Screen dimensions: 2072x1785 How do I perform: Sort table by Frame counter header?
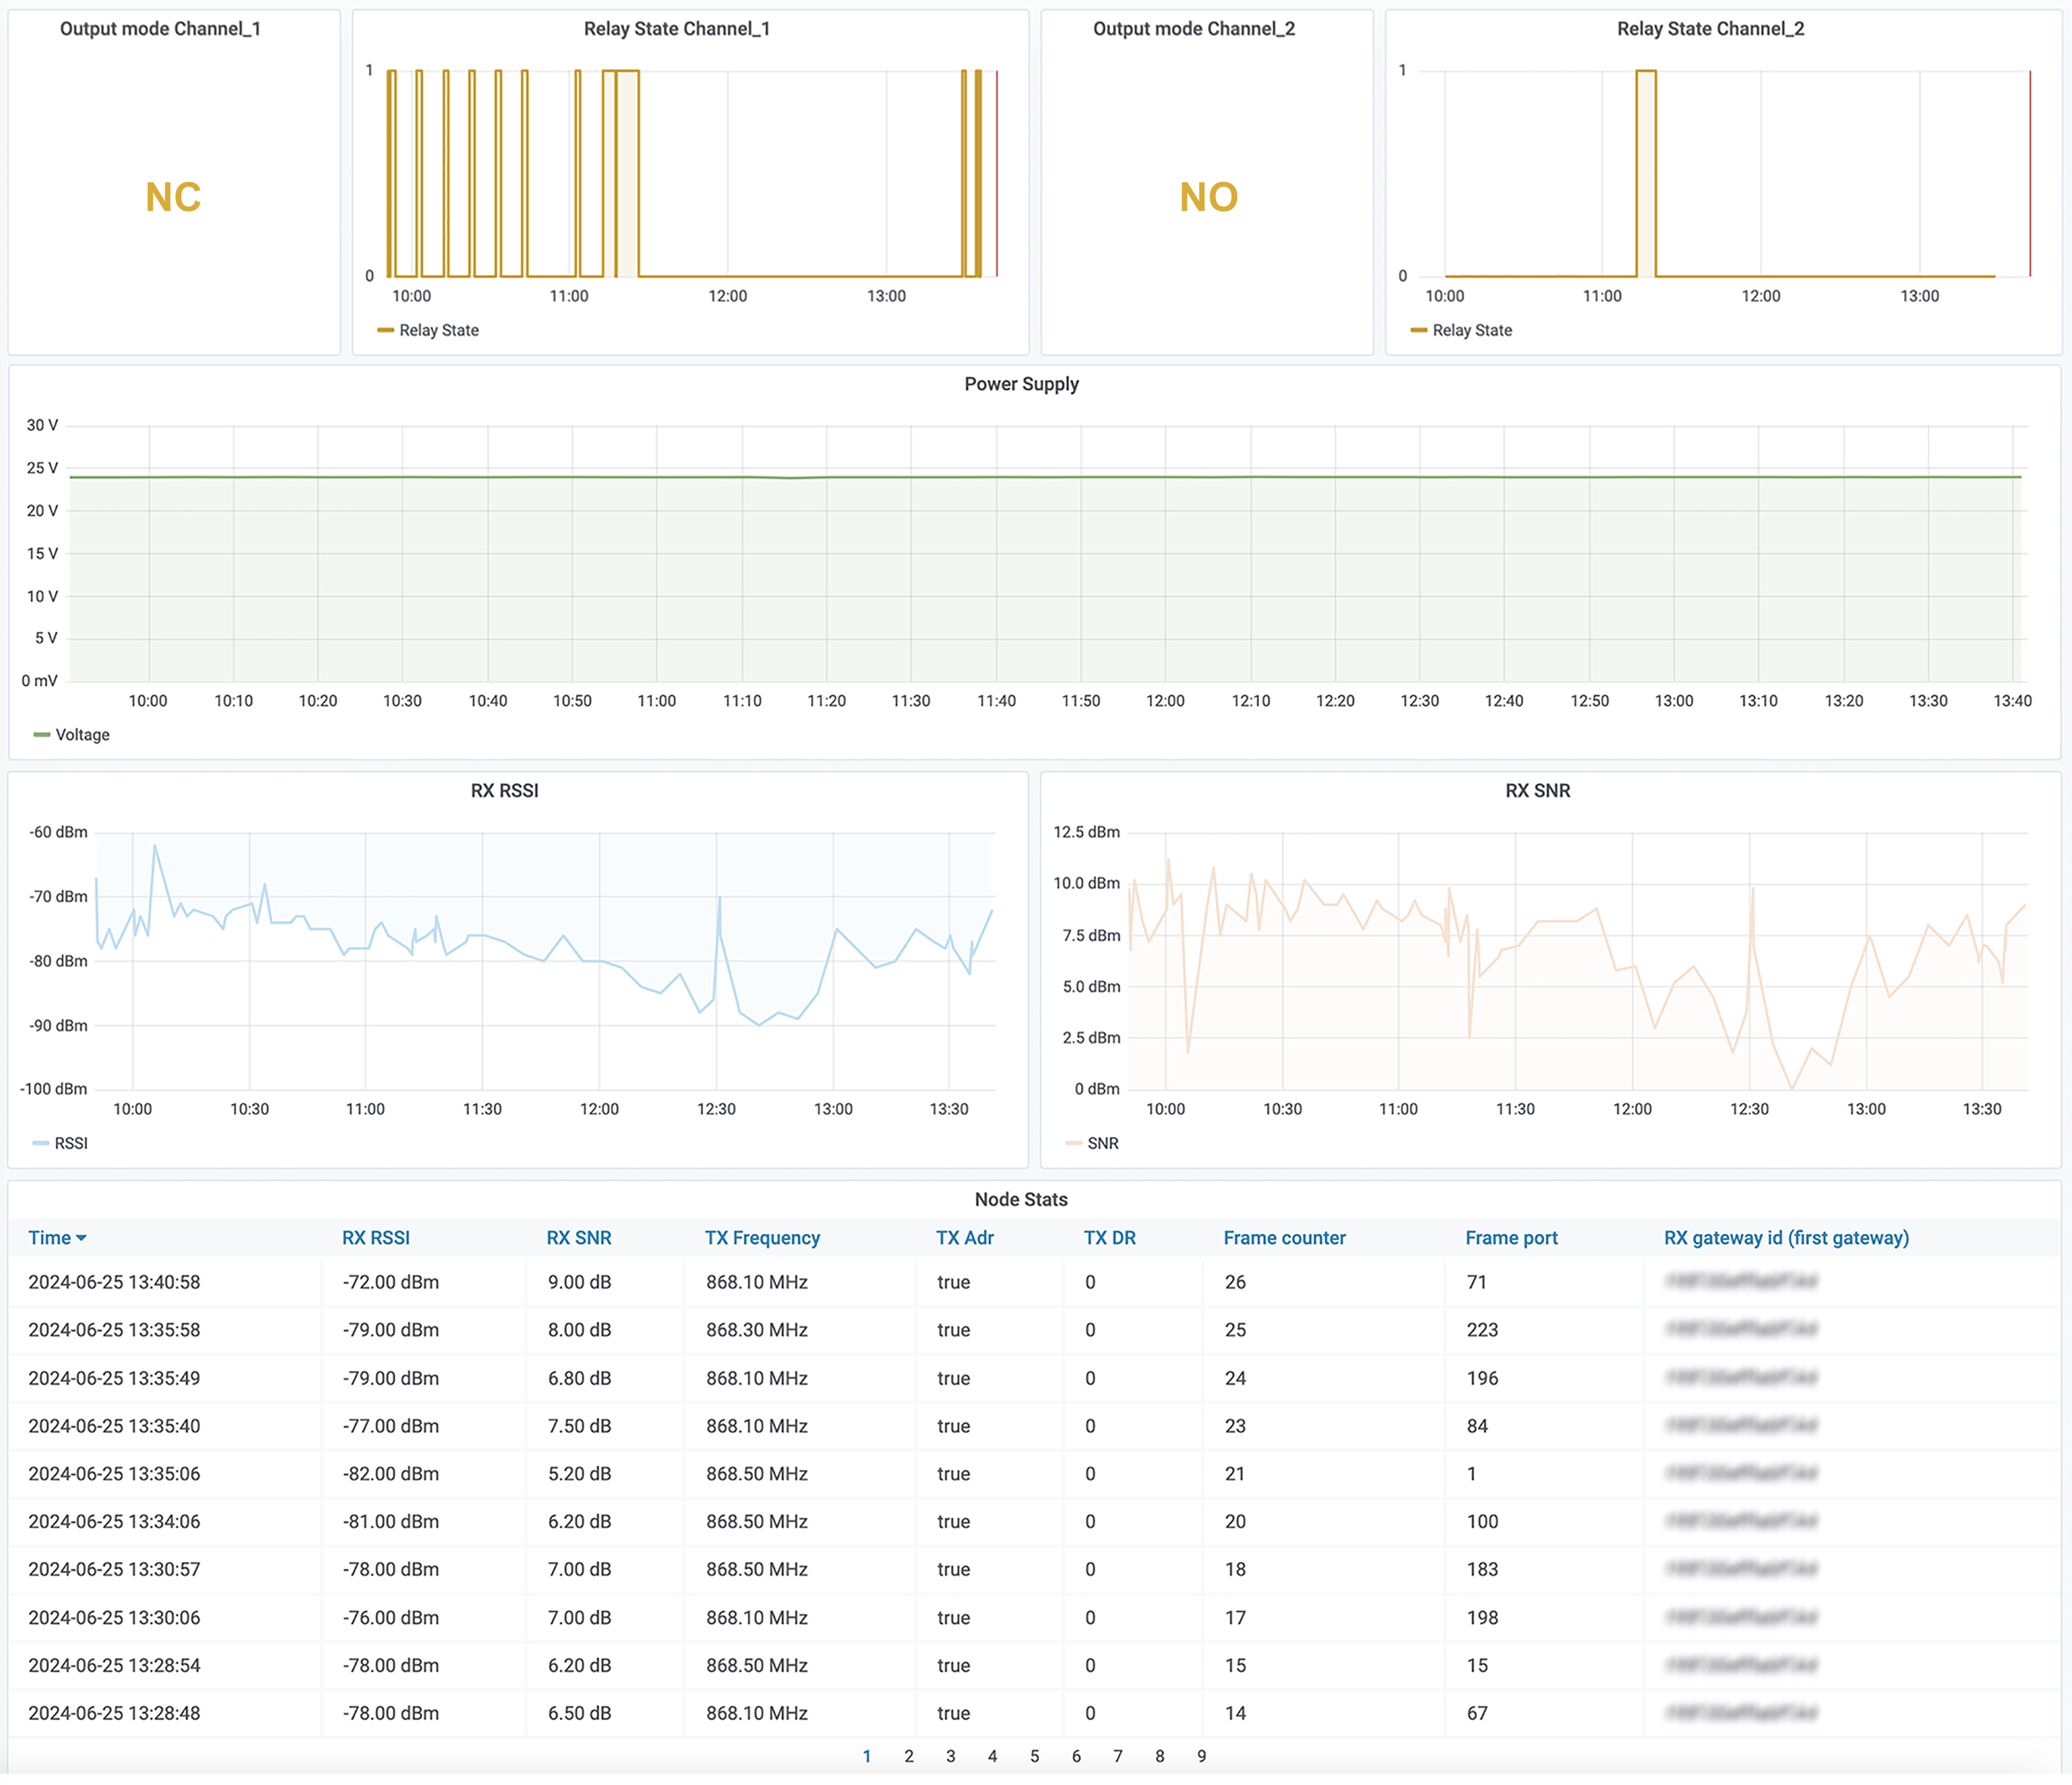coord(1284,1238)
